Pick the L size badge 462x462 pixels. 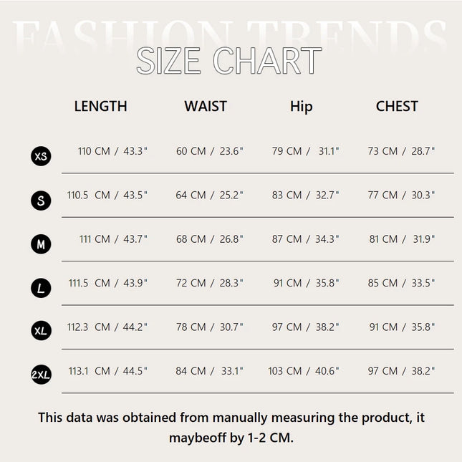pos(42,288)
